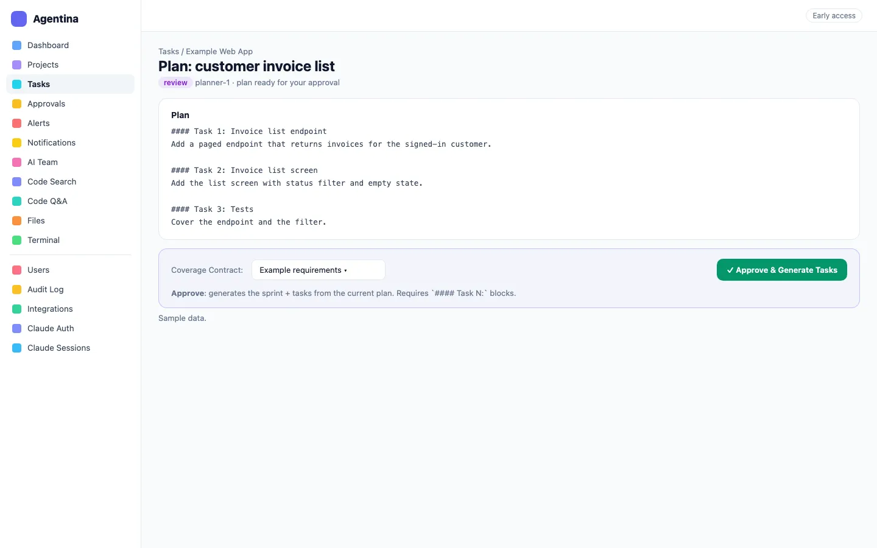
Task: Click '#### Task 1: Invoice list endpoint' line
Action: tap(249, 132)
